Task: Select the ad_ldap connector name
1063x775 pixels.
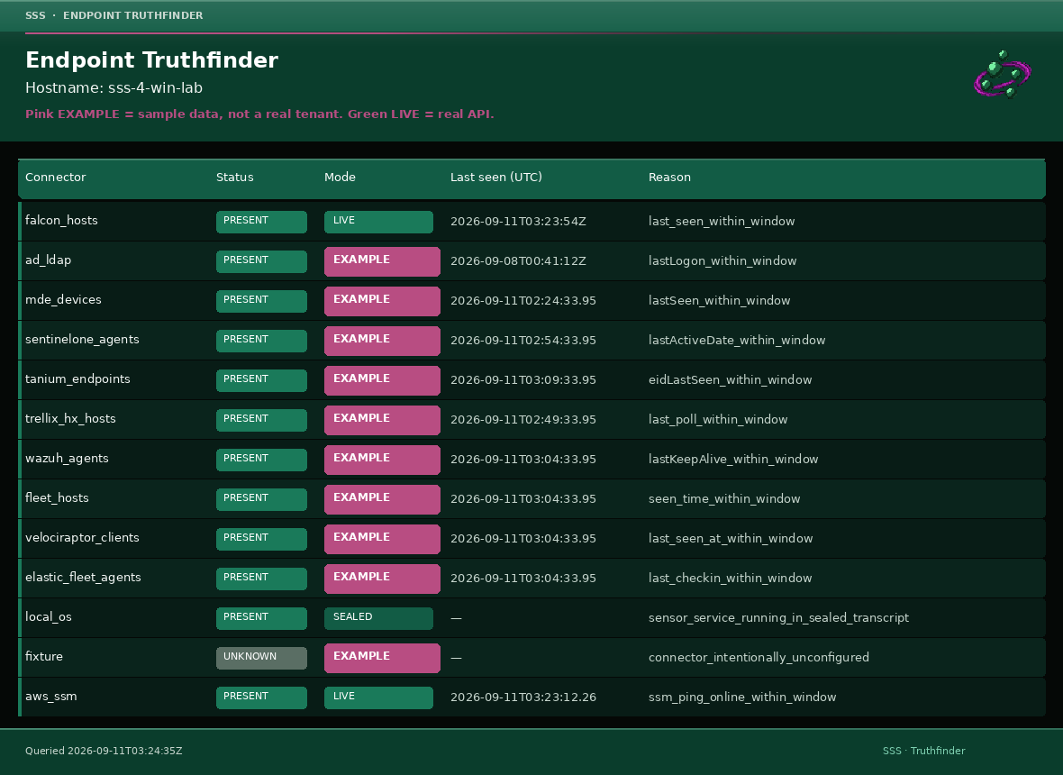Action: (x=48, y=260)
